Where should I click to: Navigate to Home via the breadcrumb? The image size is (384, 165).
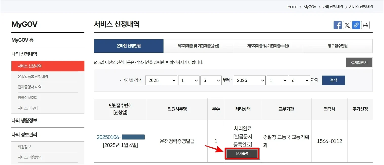(292, 7)
